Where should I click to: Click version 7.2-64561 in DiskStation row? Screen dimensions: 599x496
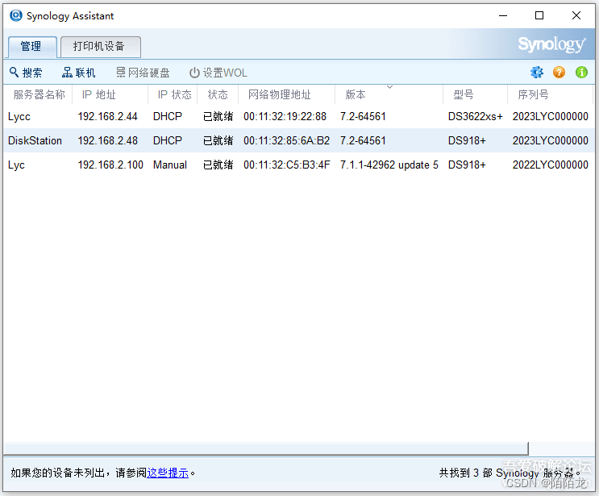[x=363, y=140]
